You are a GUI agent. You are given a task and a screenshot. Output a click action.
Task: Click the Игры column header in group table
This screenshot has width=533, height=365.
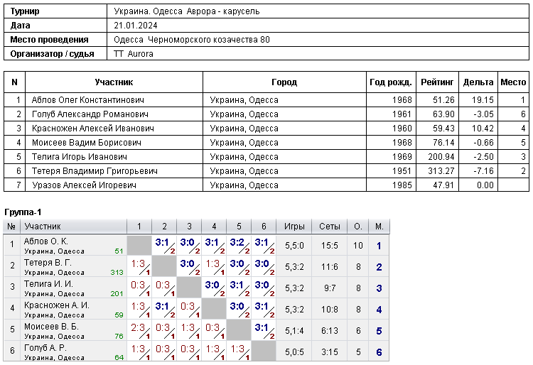[x=294, y=227]
